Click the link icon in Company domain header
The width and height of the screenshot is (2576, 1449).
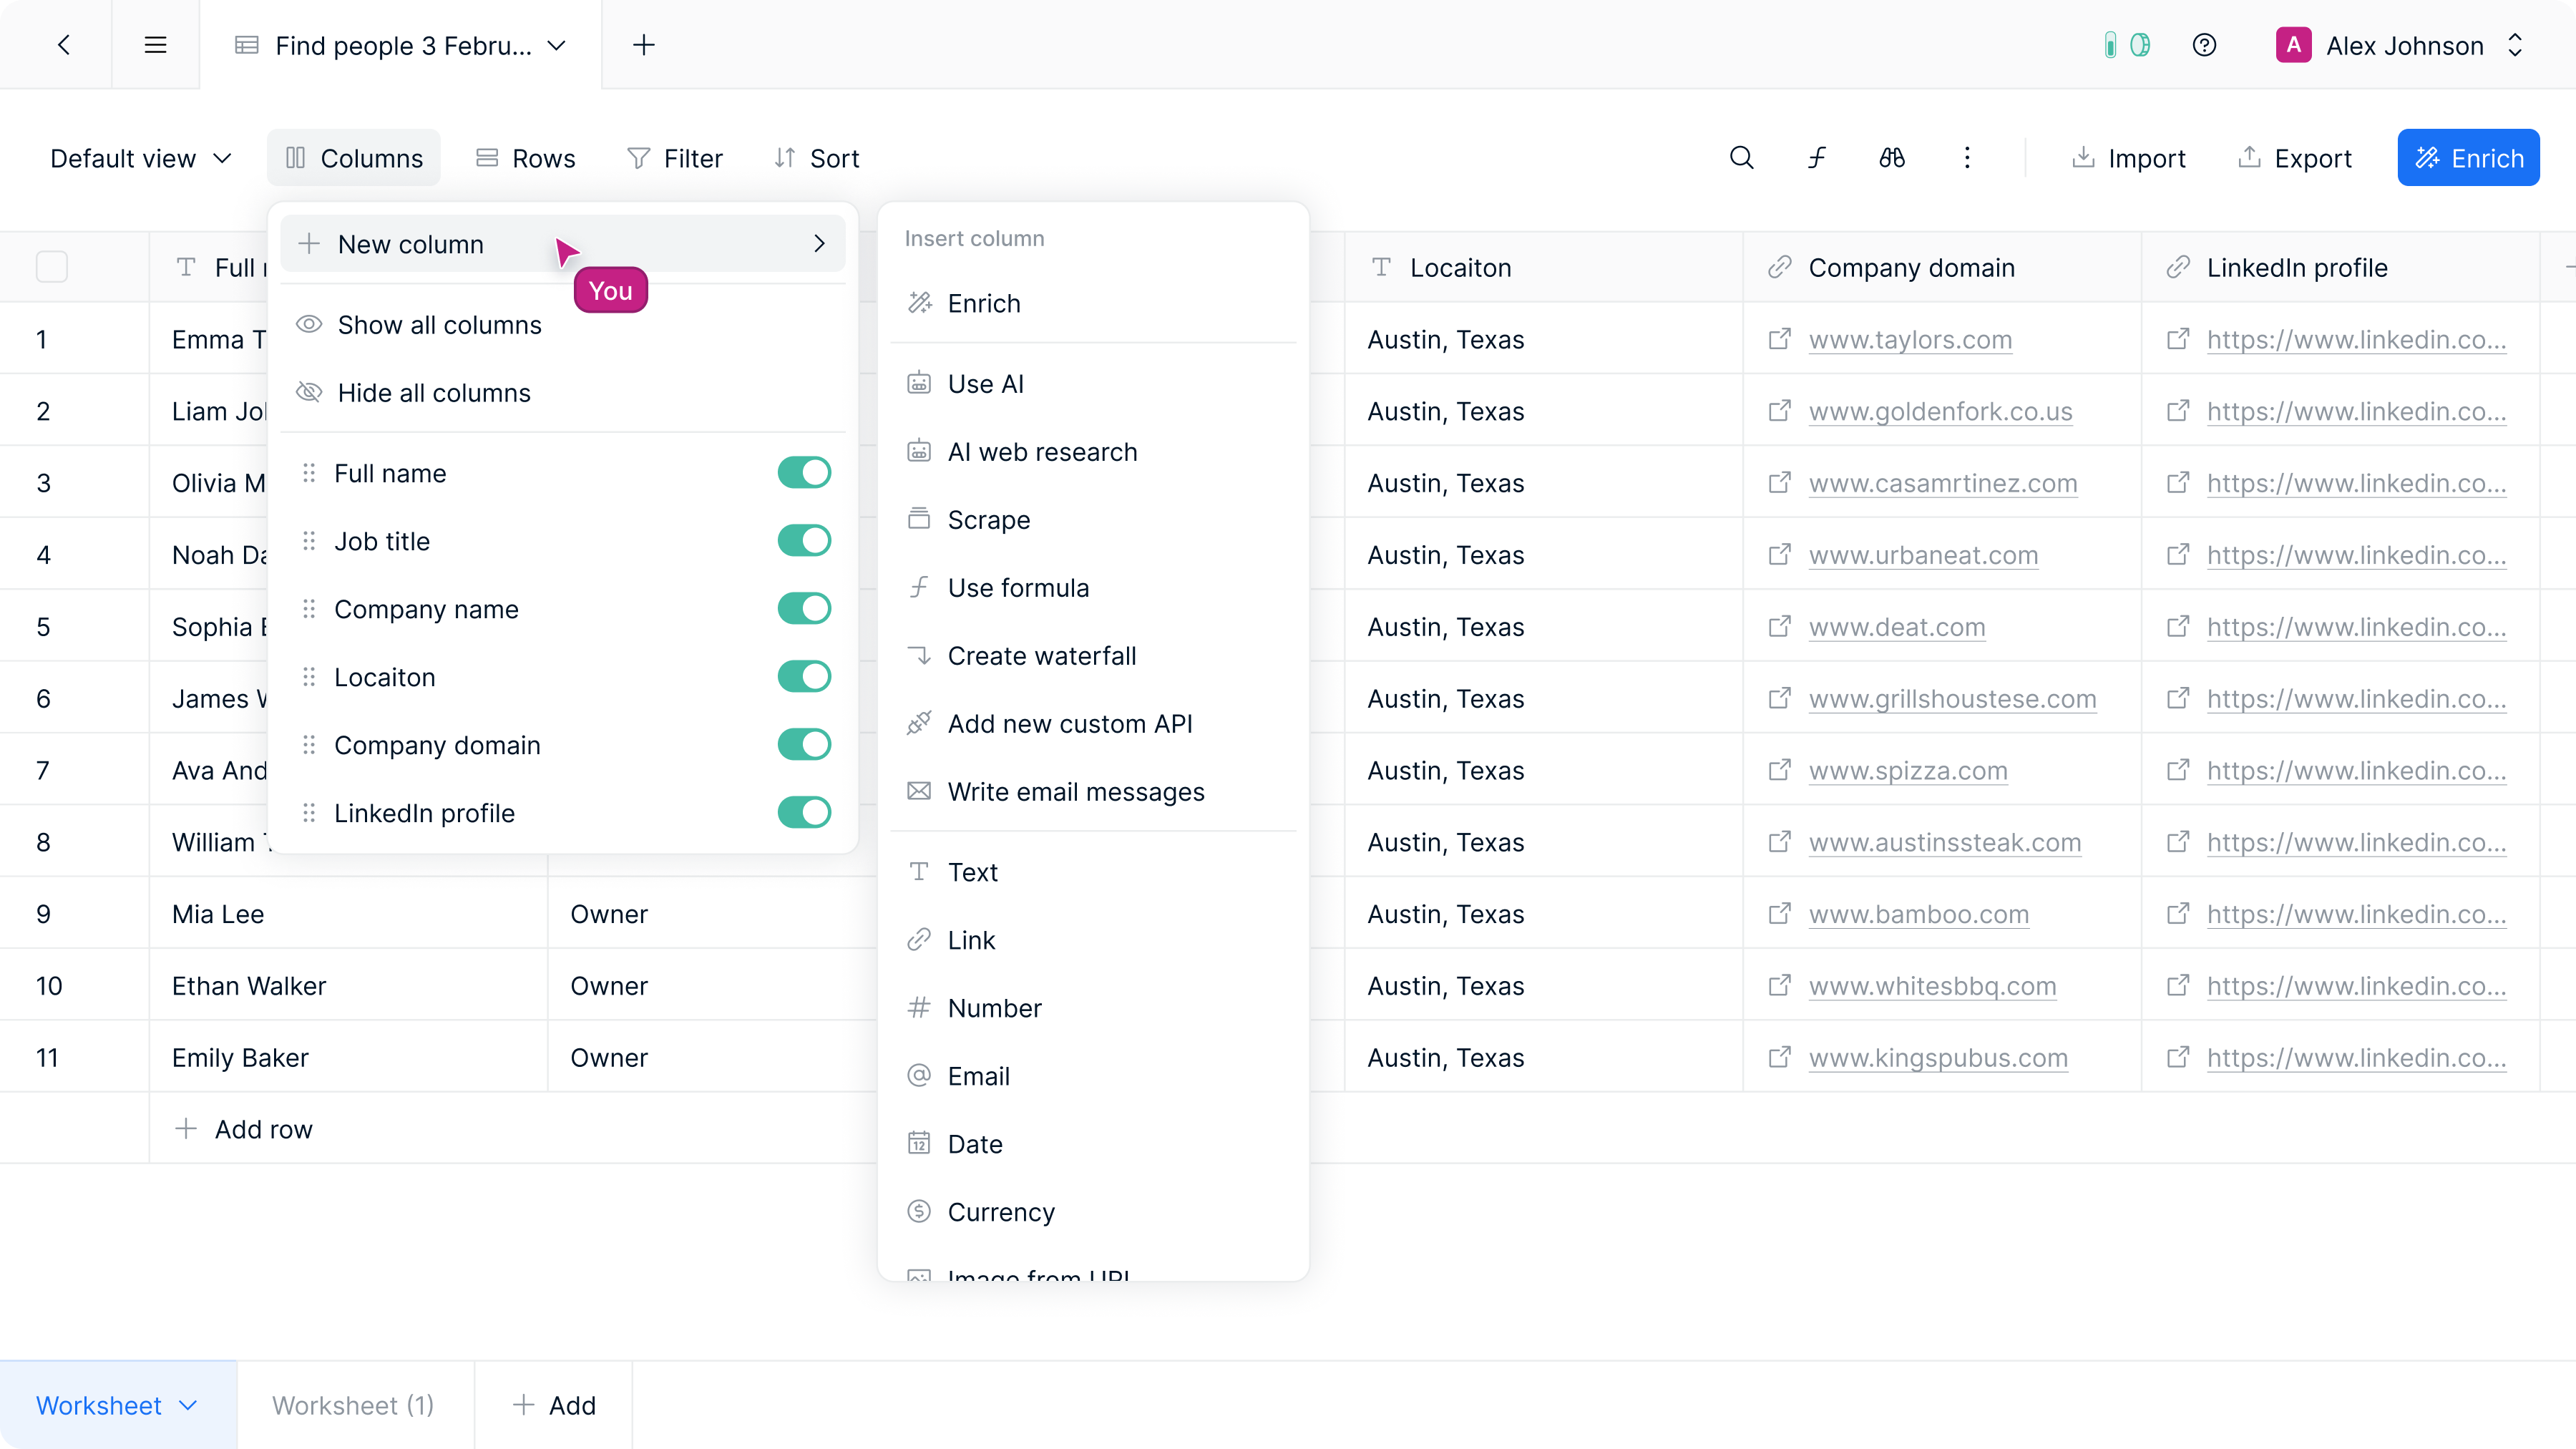pyautogui.click(x=1779, y=267)
